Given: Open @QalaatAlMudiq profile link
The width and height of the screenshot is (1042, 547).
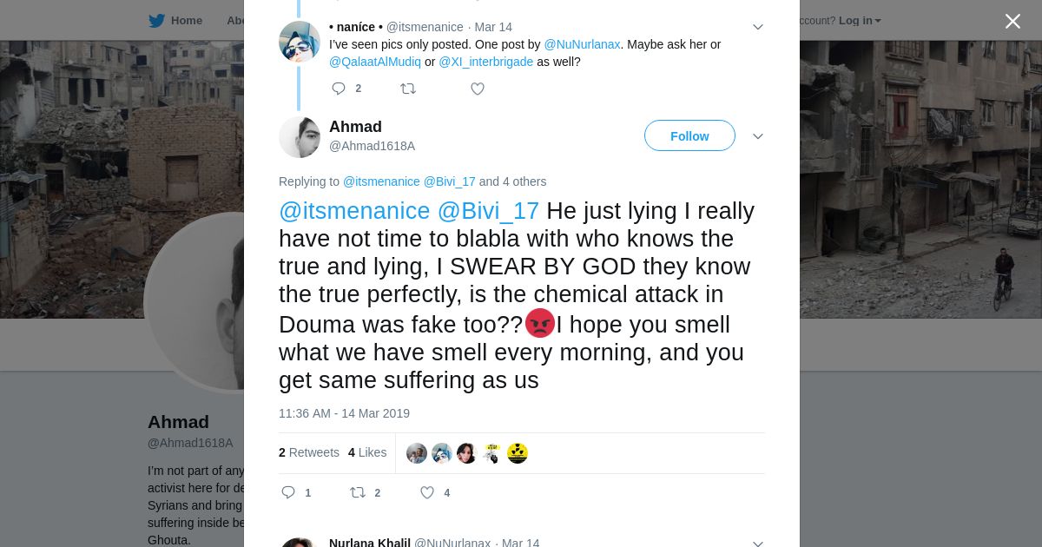Looking at the screenshot, I should click(x=375, y=62).
